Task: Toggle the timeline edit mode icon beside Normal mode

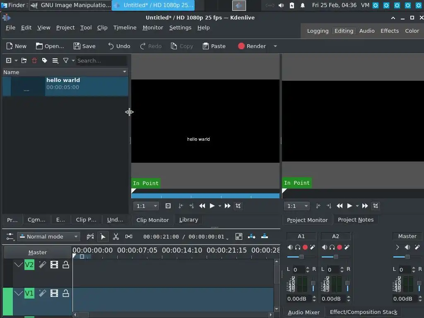Action: 90,236
